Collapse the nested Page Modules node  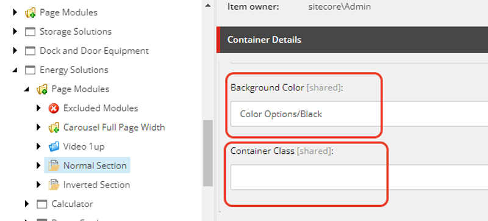[27, 90]
